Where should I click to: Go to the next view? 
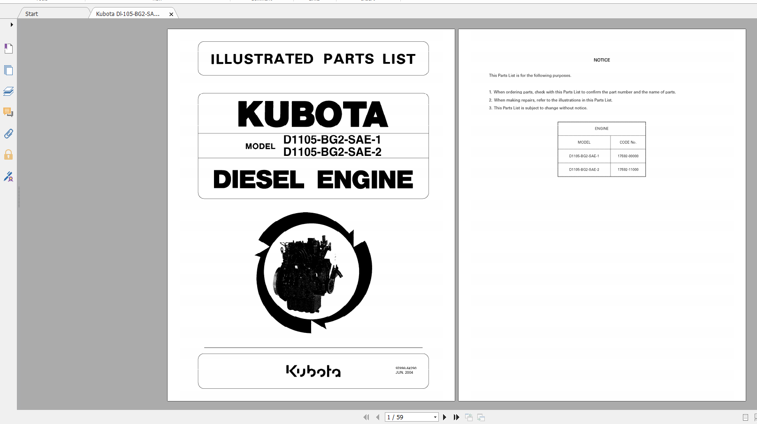[481, 416]
